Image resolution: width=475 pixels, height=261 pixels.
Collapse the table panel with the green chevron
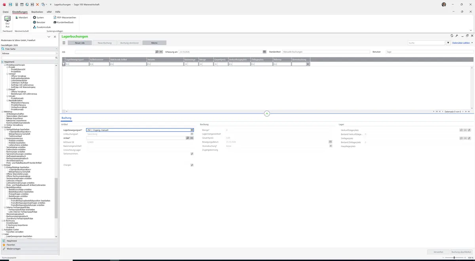coord(267,113)
